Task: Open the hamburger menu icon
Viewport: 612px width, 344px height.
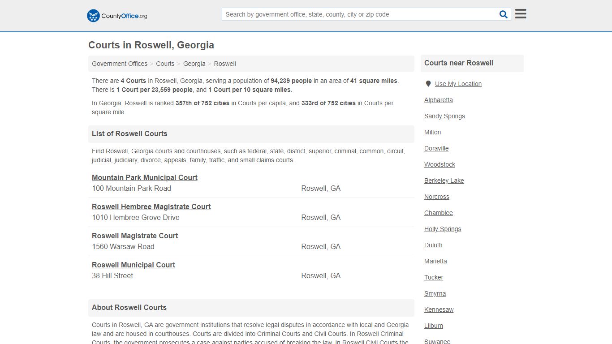Action: [x=521, y=14]
